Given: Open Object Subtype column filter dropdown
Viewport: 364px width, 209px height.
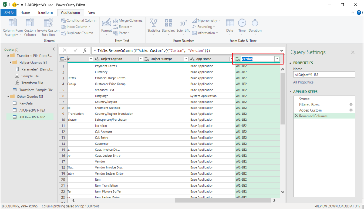Looking at the screenshot, I should point(186,59).
